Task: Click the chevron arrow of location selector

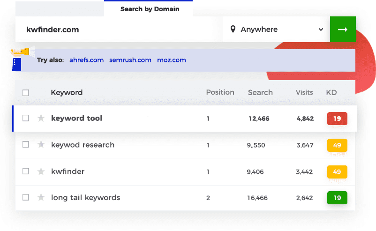Action: pos(321,30)
